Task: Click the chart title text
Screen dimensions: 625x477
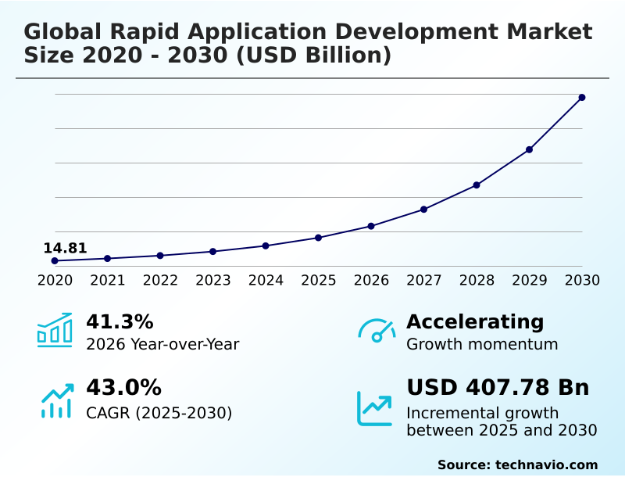Action: [x=308, y=44]
